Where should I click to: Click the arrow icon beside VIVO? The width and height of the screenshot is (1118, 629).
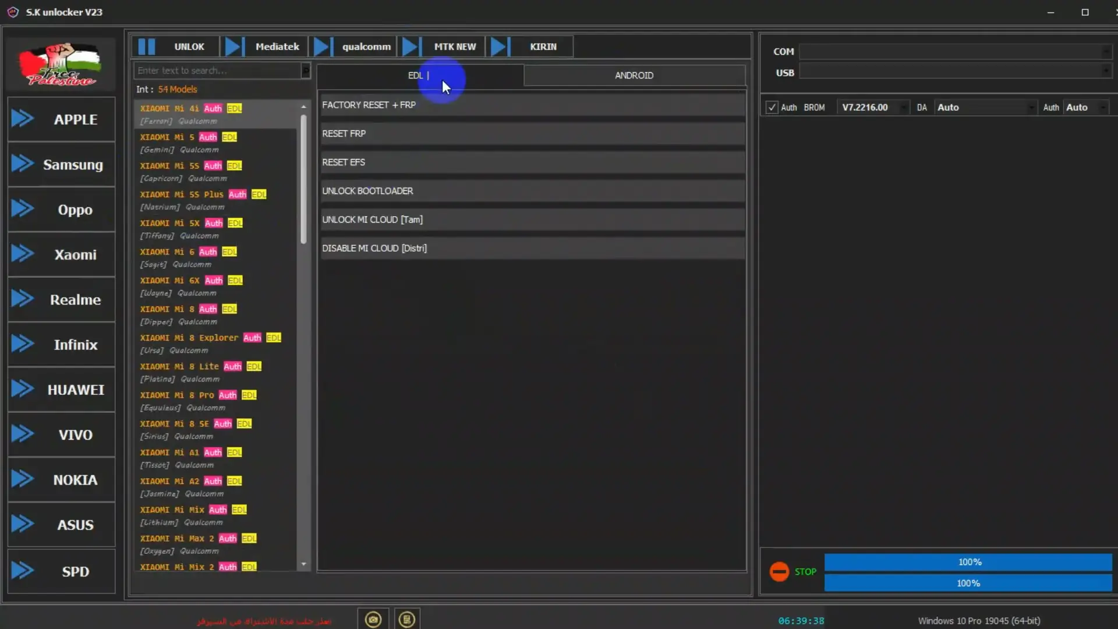click(x=23, y=434)
